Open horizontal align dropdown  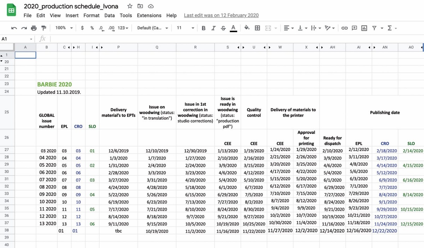[288, 28]
